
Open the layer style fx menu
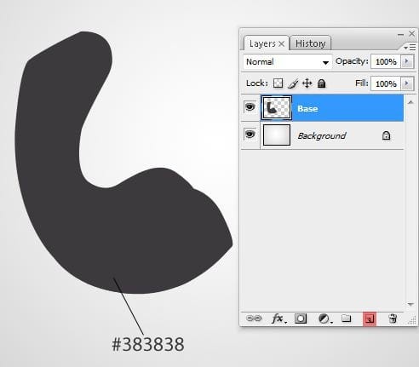pos(278,318)
